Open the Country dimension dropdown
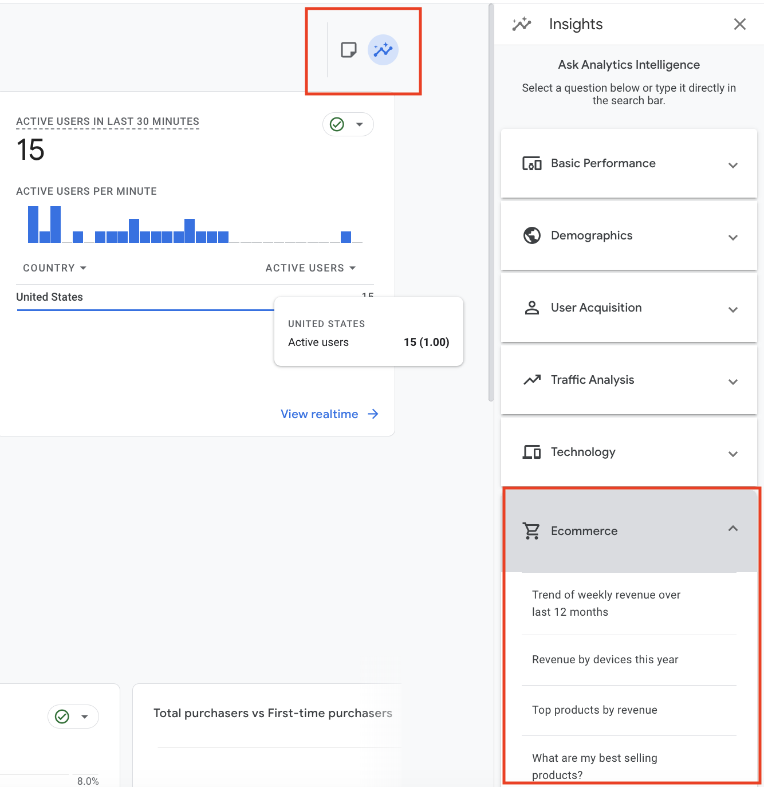 coord(54,268)
